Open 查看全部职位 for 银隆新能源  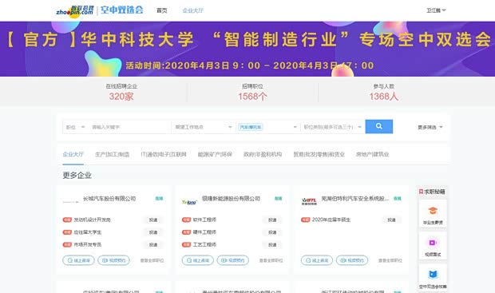271,260
